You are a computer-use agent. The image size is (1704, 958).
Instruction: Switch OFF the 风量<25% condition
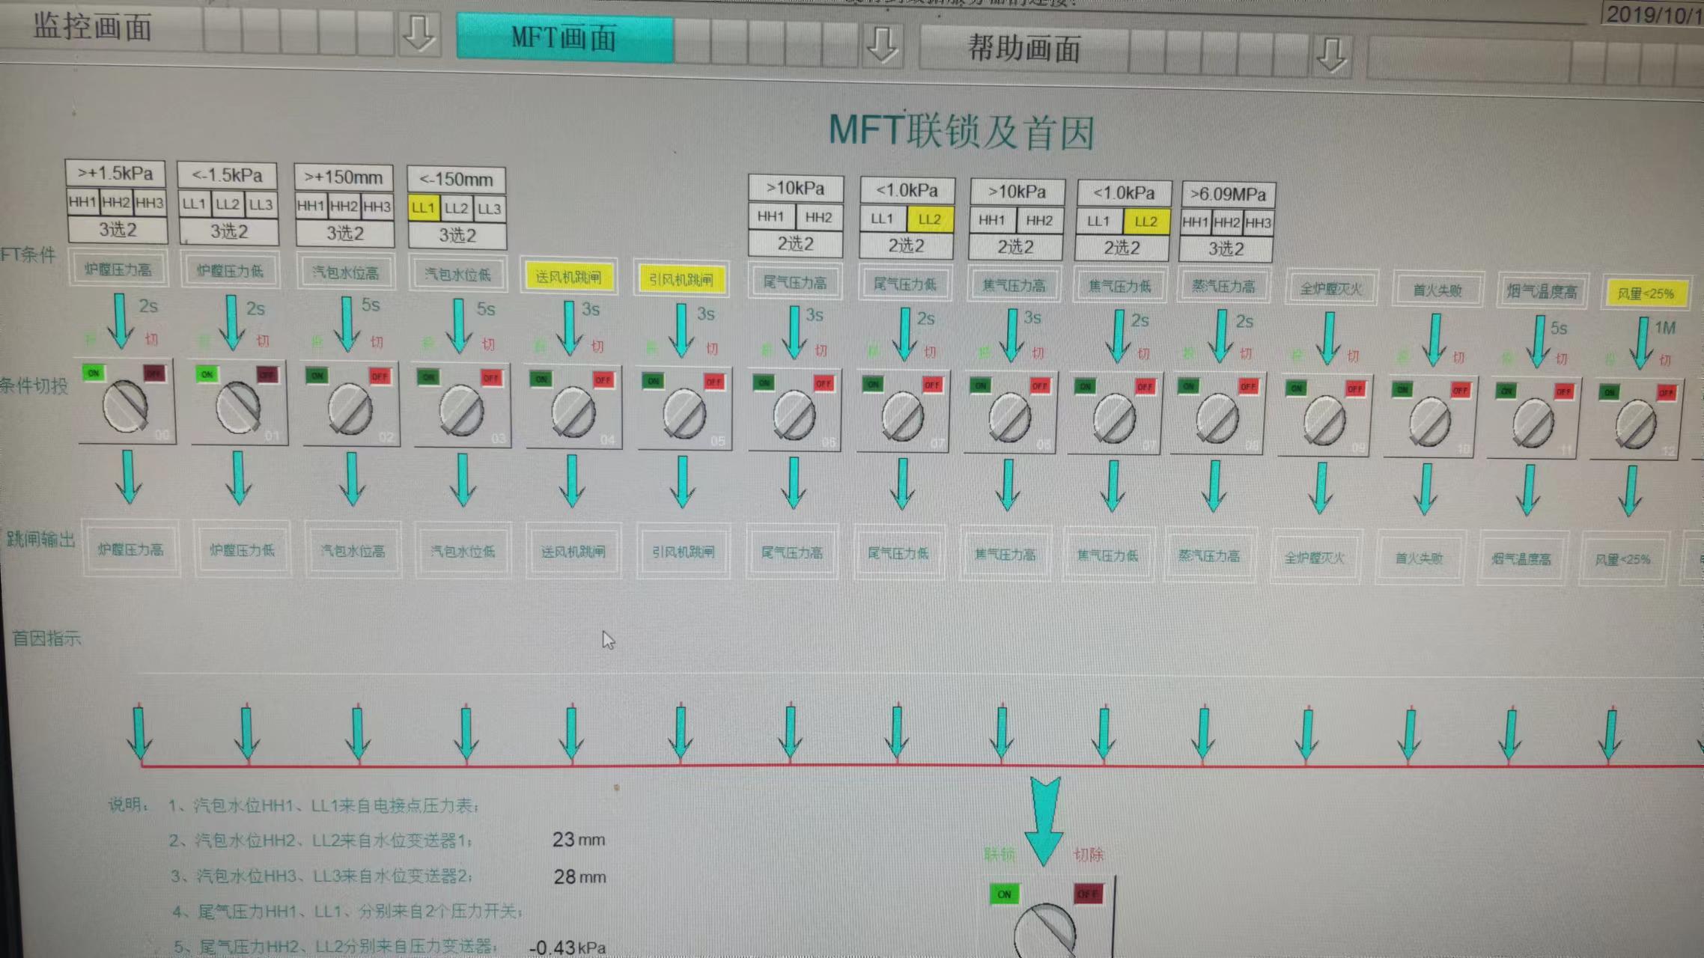point(1665,393)
